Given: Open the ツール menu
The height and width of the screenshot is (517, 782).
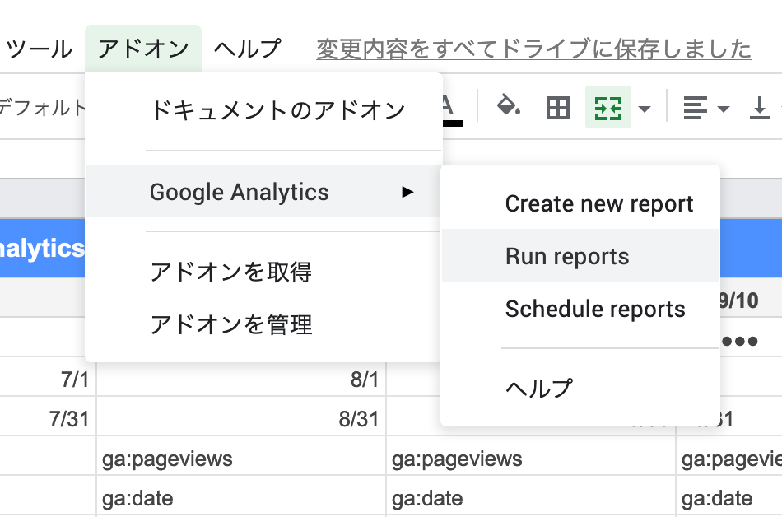Looking at the screenshot, I should coord(39,49).
